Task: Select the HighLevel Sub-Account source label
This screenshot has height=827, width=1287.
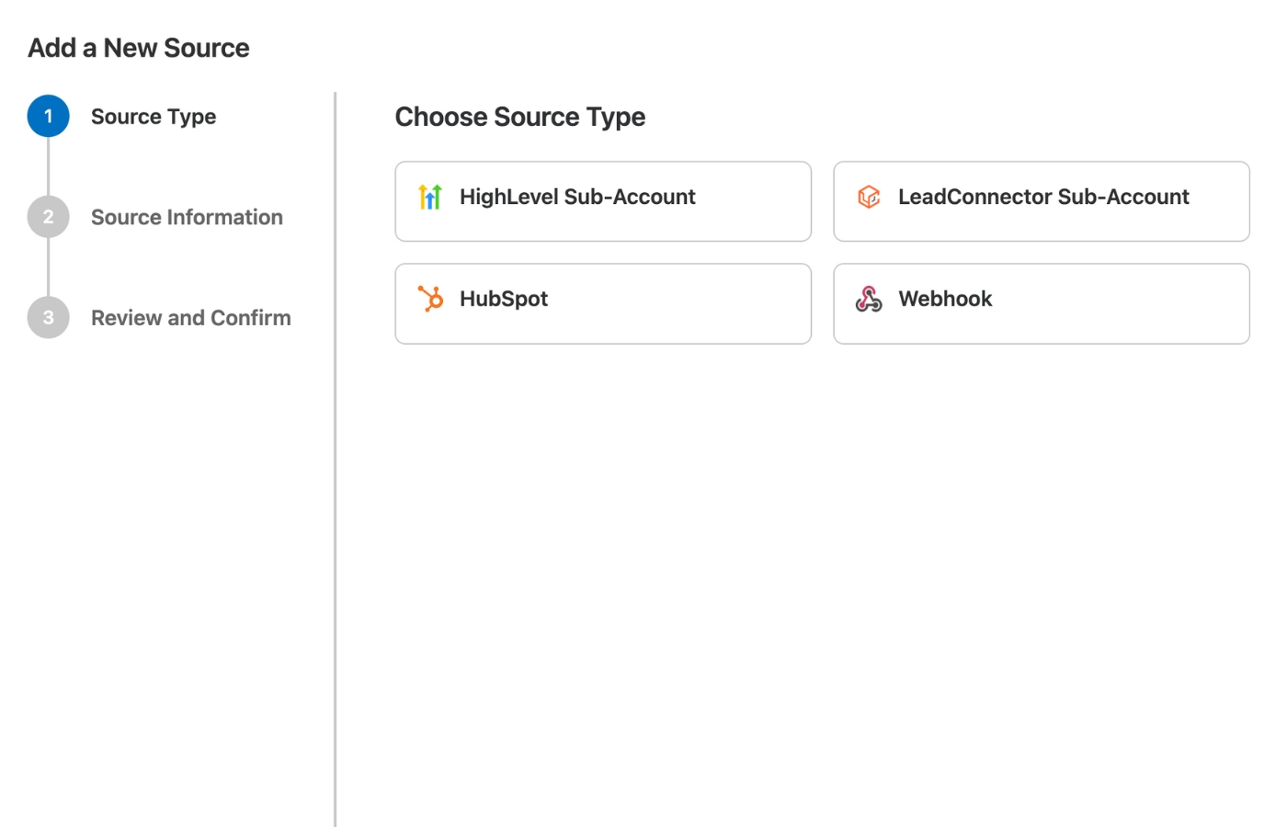Action: pos(577,197)
